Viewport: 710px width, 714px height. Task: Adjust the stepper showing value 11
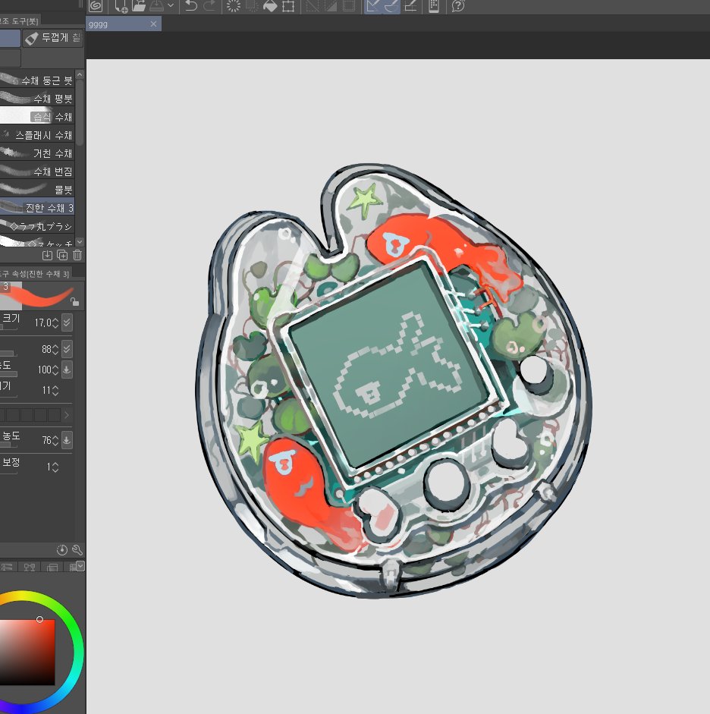55,390
